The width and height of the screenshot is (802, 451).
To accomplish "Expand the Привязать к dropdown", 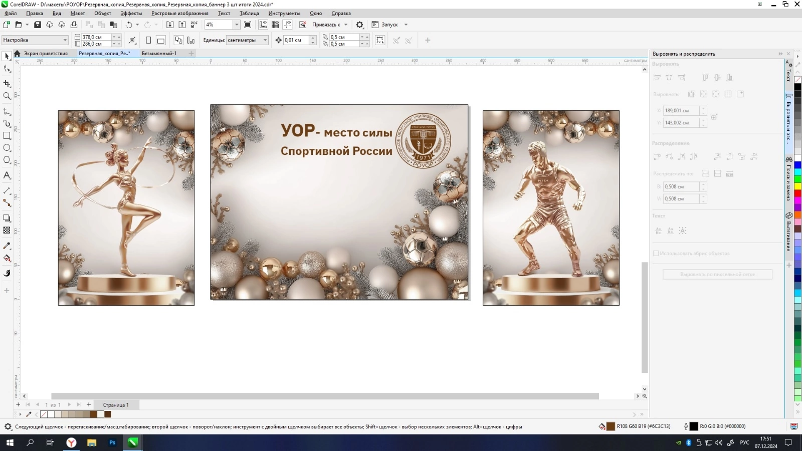I will coord(346,25).
